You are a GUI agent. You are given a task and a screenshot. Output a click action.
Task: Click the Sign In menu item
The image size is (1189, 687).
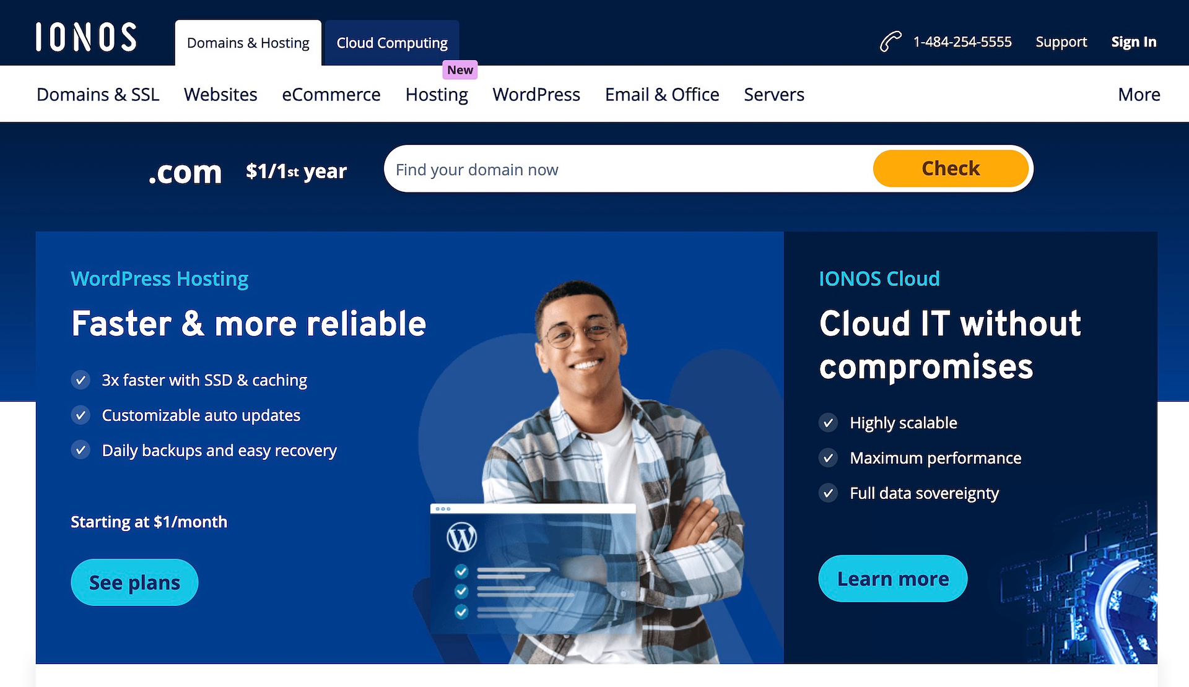tap(1135, 41)
